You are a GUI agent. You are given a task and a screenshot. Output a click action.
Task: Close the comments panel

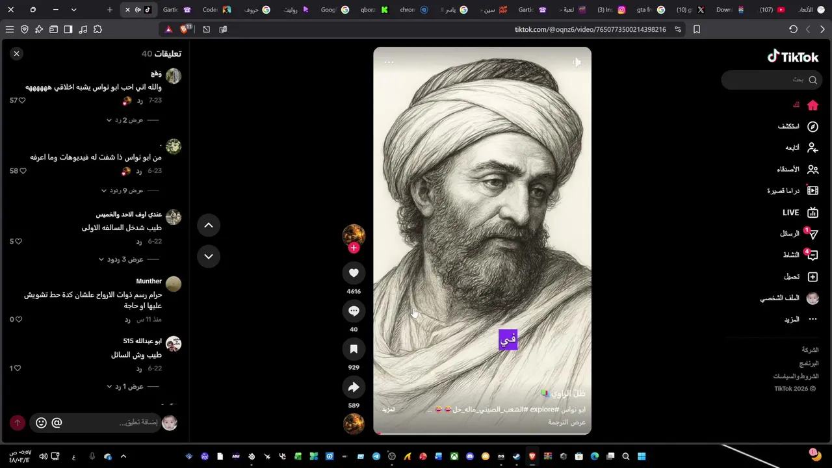pos(17,54)
